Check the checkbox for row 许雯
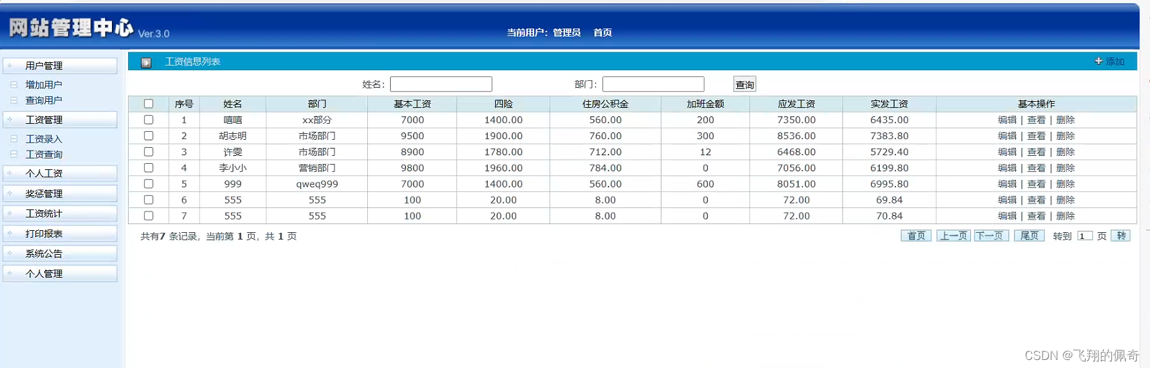This screenshot has width=1150, height=368. point(149,152)
